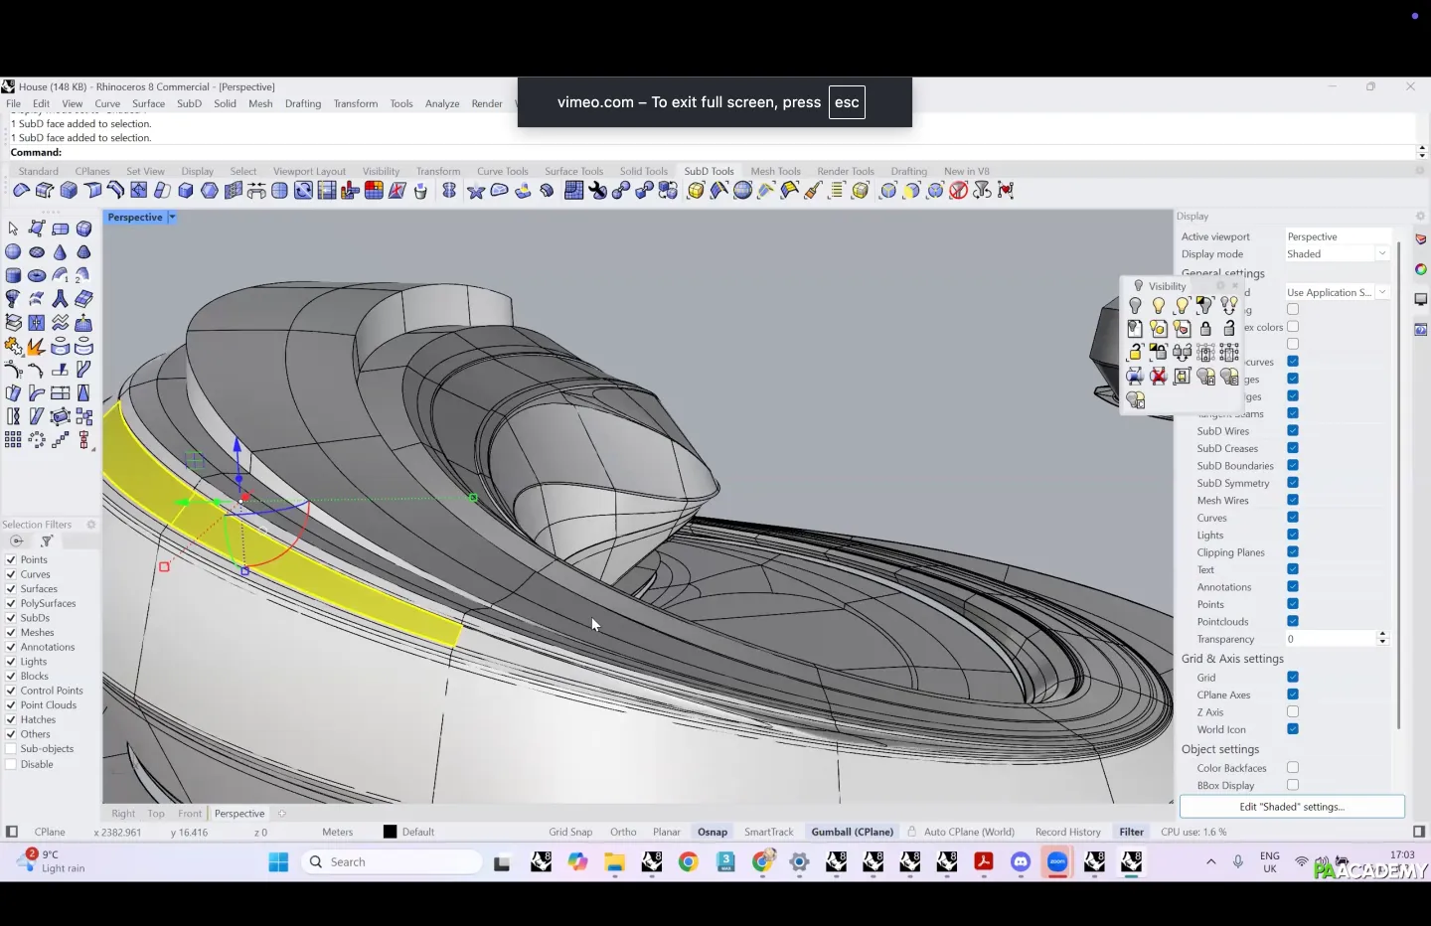
Task: Uncheck the Meshes selection filter
Action: [11, 633]
